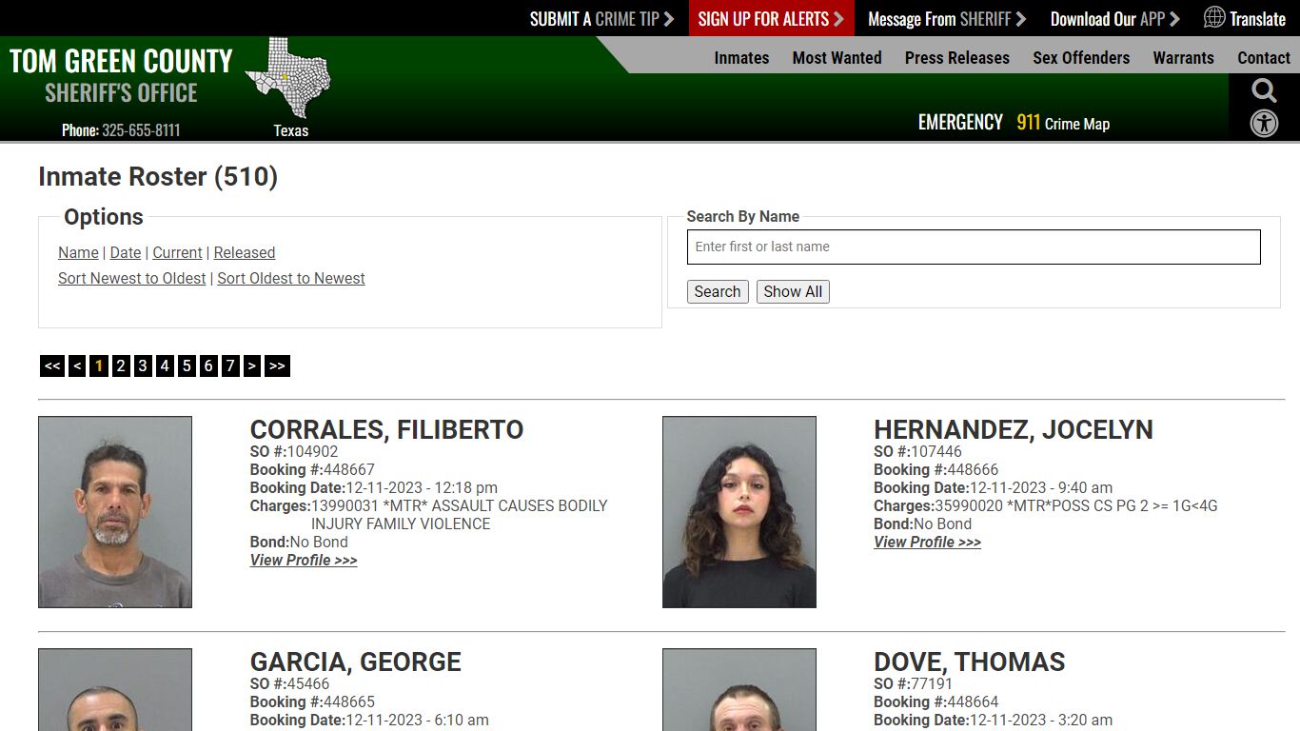Open the Most Wanted menu
Image resolution: width=1300 pixels, height=731 pixels.
point(837,58)
